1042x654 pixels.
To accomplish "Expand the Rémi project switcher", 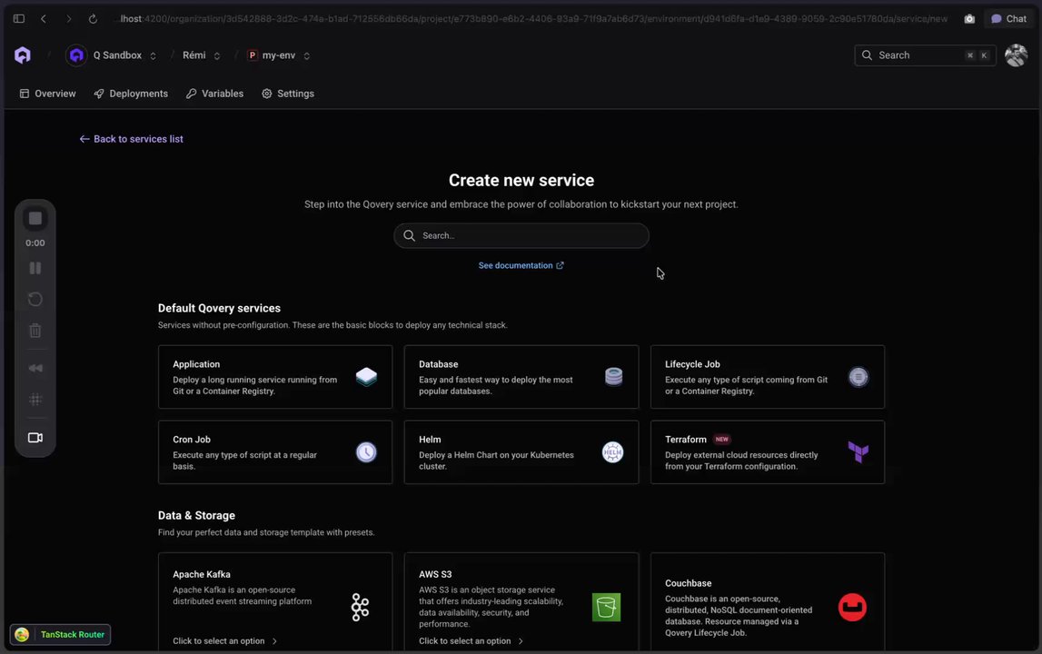I will click(x=216, y=55).
